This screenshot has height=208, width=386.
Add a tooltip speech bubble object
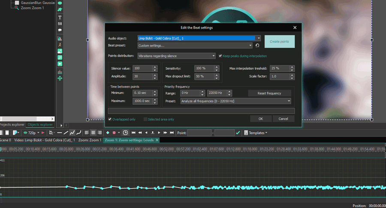tap(60, 30)
